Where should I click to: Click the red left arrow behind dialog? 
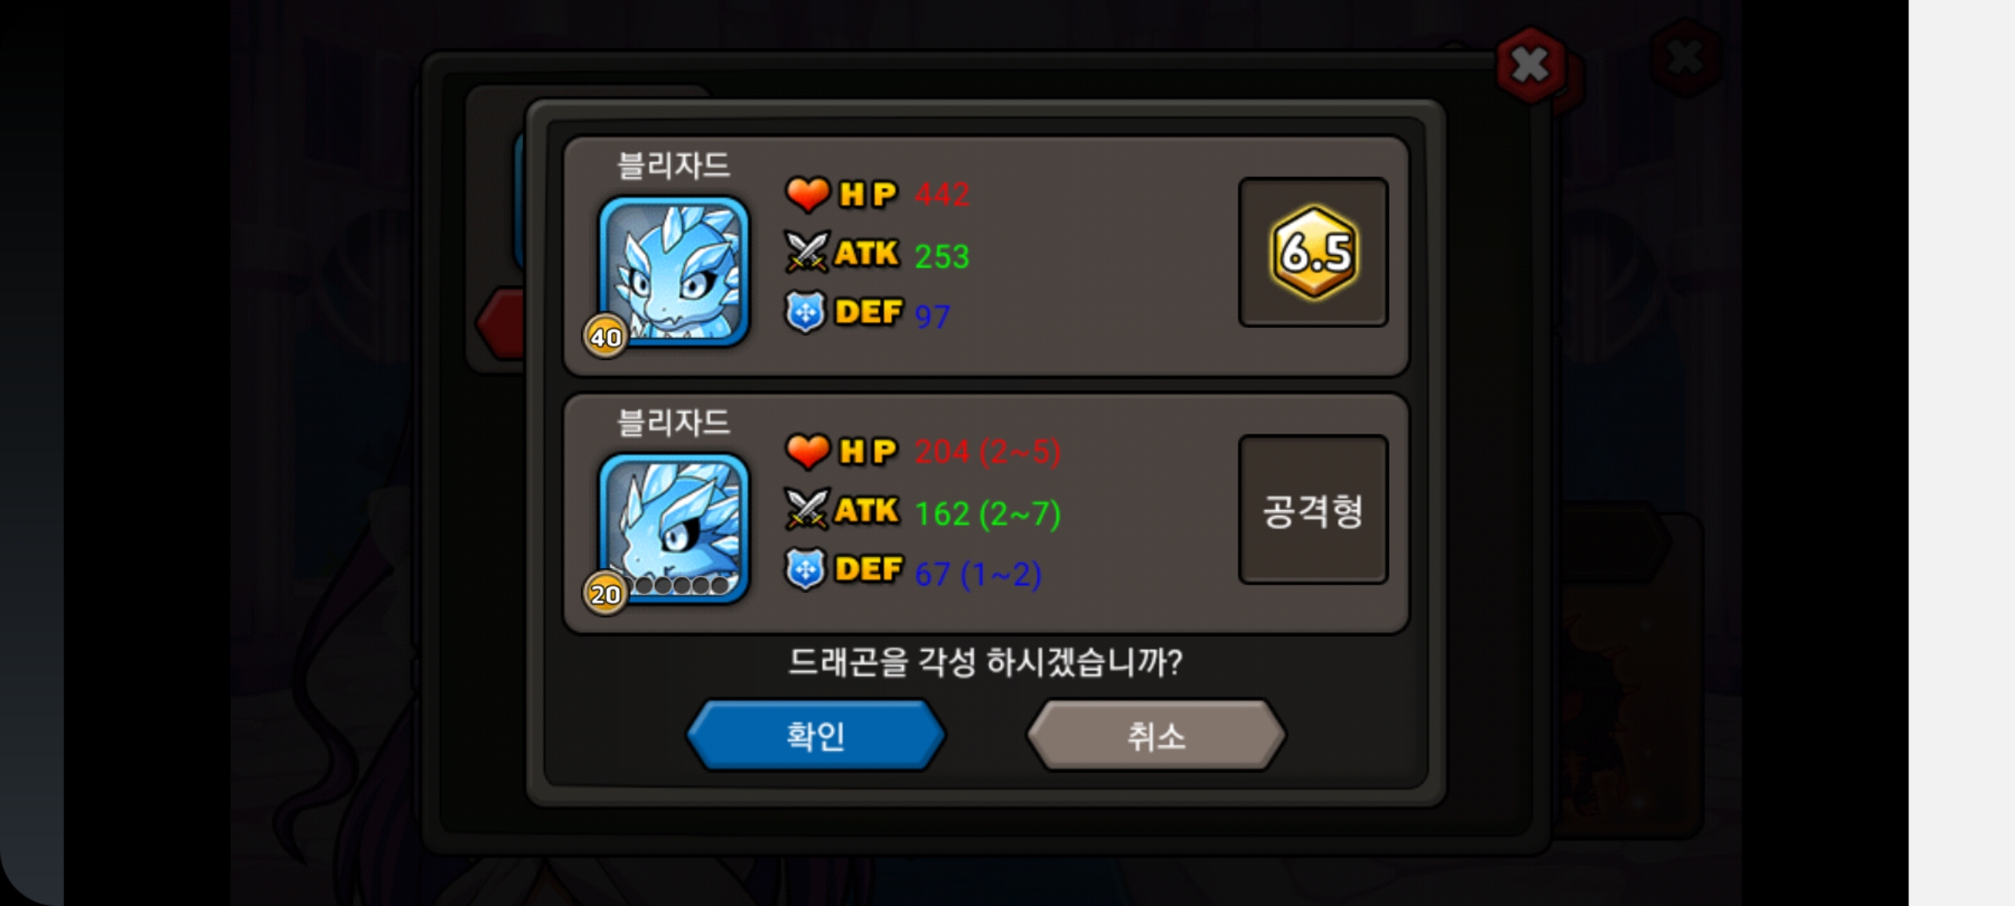click(x=500, y=323)
